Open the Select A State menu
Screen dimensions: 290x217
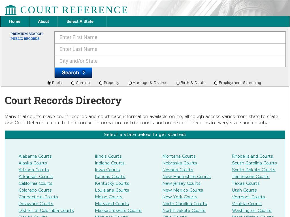[x=80, y=21]
